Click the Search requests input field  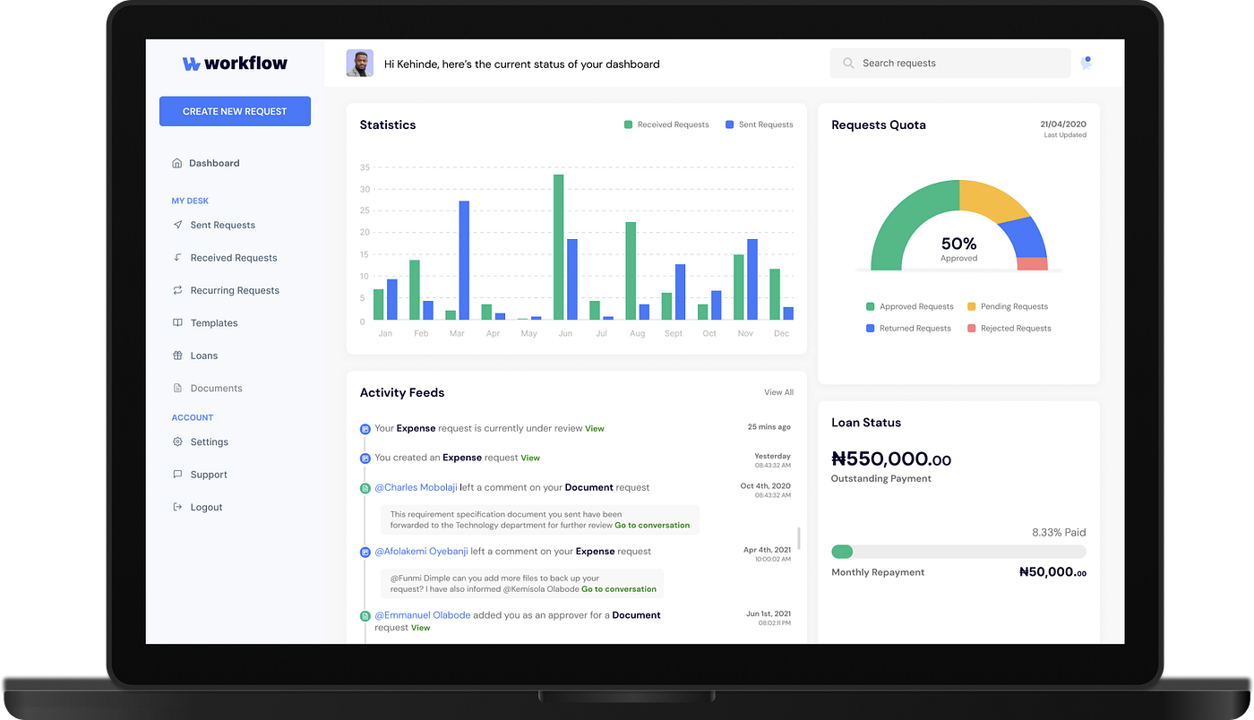(x=949, y=63)
